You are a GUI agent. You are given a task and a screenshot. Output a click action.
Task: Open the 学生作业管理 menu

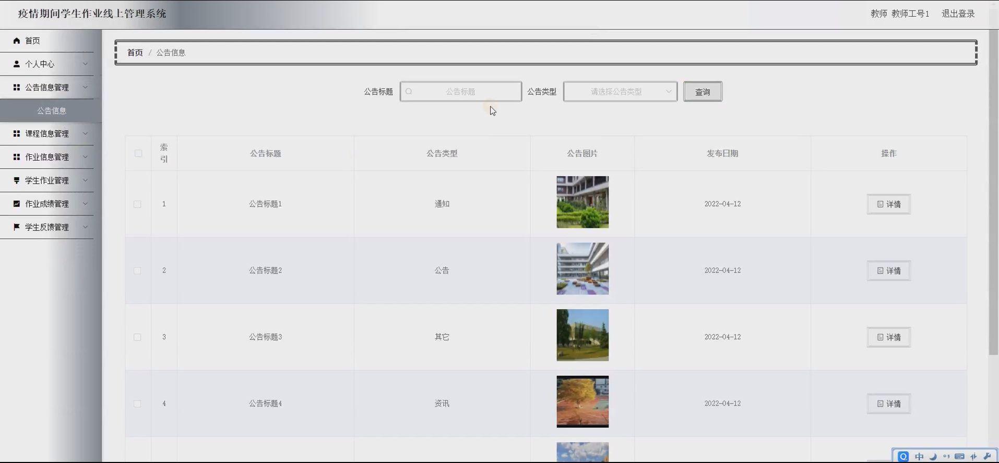pyautogui.click(x=47, y=180)
